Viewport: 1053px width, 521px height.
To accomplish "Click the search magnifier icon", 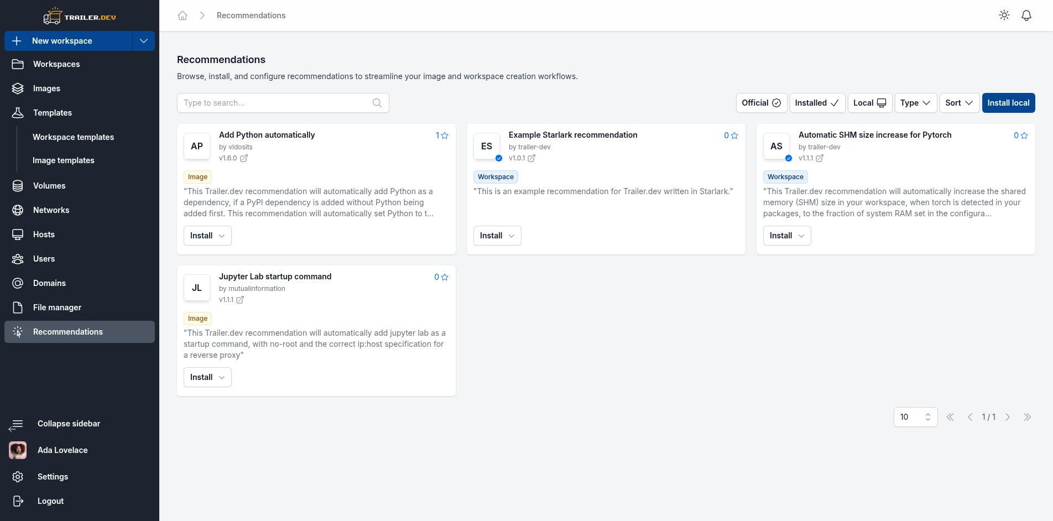I will pyautogui.click(x=377, y=103).
